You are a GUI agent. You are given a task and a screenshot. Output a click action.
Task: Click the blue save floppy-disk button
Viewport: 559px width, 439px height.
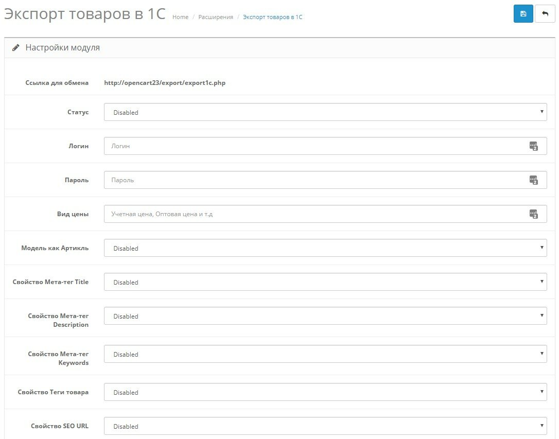(x=523, y=14)
